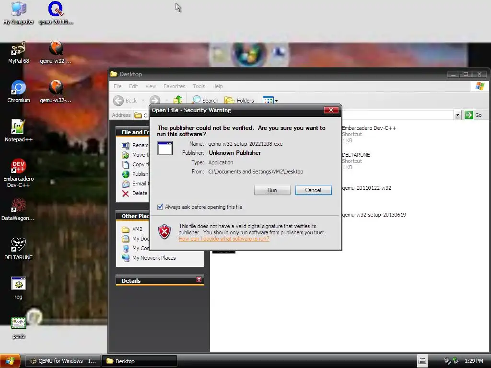Viewport: 491px width, 368px height.
Task: Select the reg file icon on desktop
Action: [x=19, y=288]
